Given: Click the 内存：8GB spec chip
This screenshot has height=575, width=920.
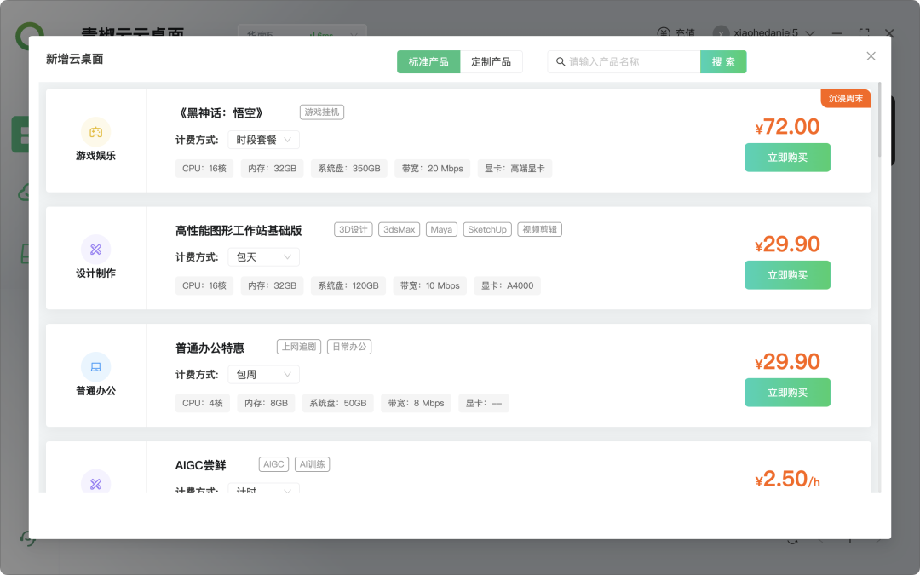Looking at the screenshot, I should [267, 403].
